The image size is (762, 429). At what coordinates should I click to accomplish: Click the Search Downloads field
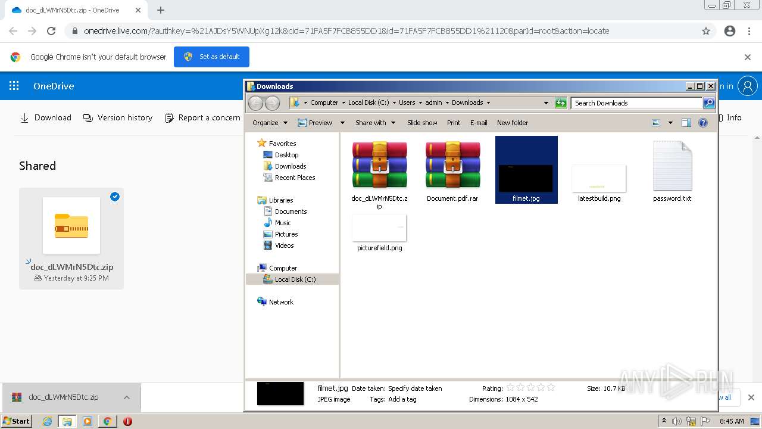click(x=636, y=103)
